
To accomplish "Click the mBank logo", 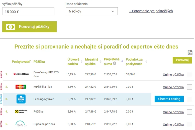I will pos(21,87).
